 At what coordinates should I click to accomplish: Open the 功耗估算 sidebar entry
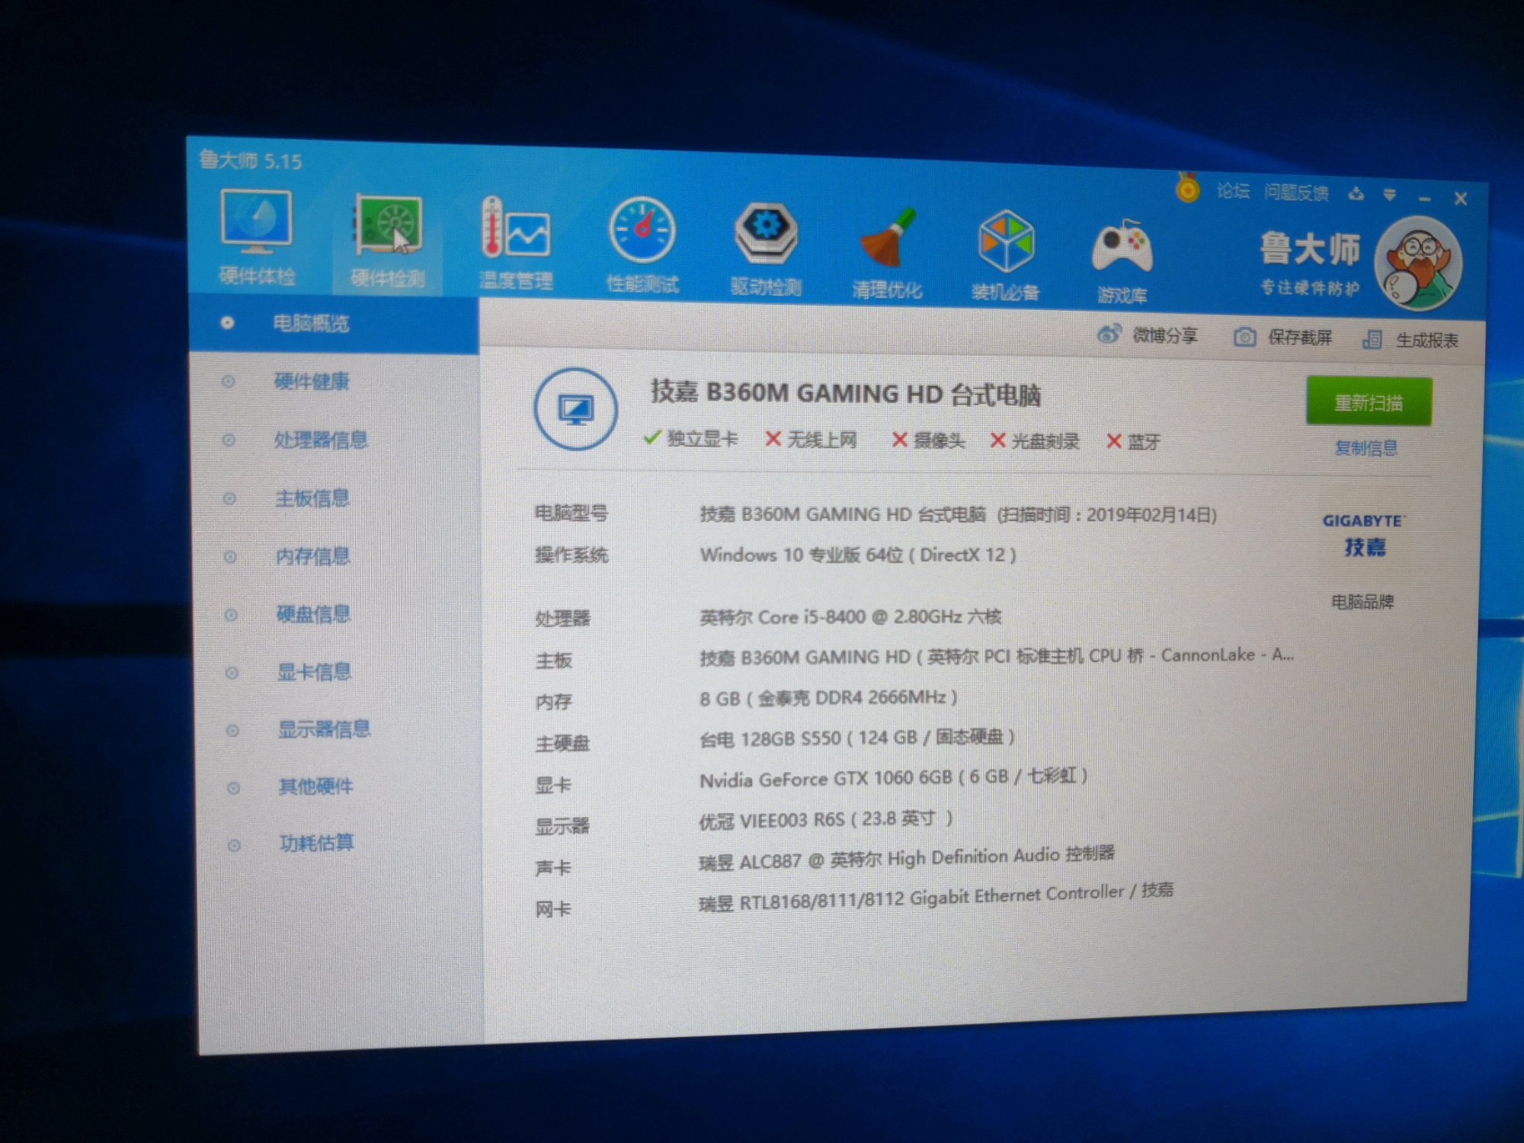[316, 843]
